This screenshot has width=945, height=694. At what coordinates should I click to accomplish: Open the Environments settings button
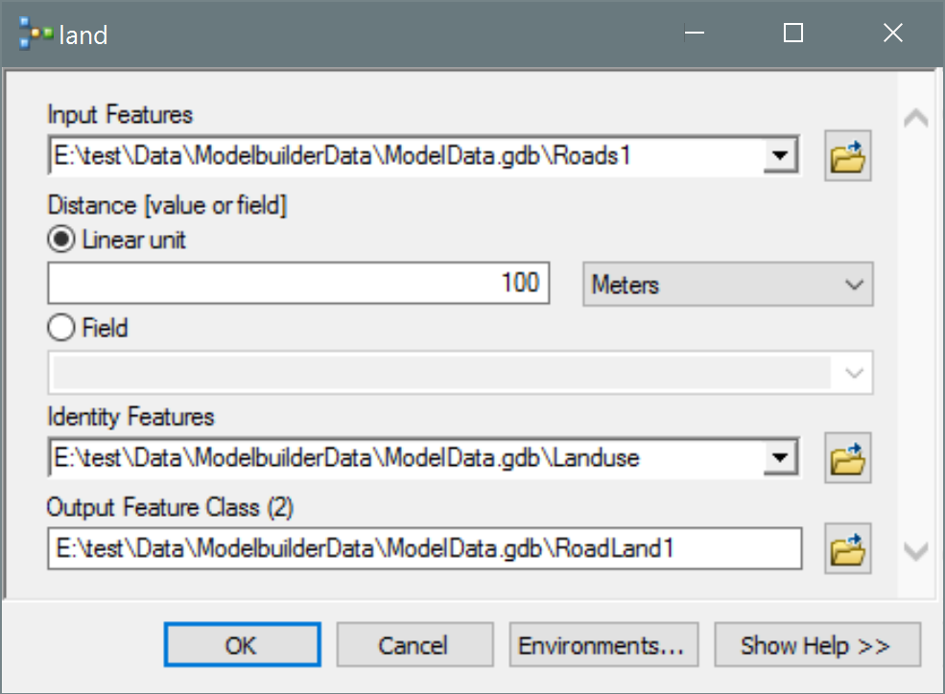[x=602, y=646]
